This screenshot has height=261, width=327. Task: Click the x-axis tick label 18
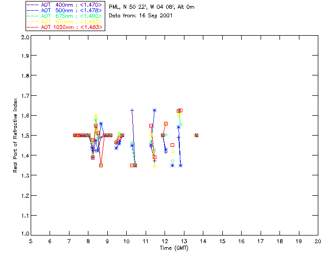click(280, 241)
